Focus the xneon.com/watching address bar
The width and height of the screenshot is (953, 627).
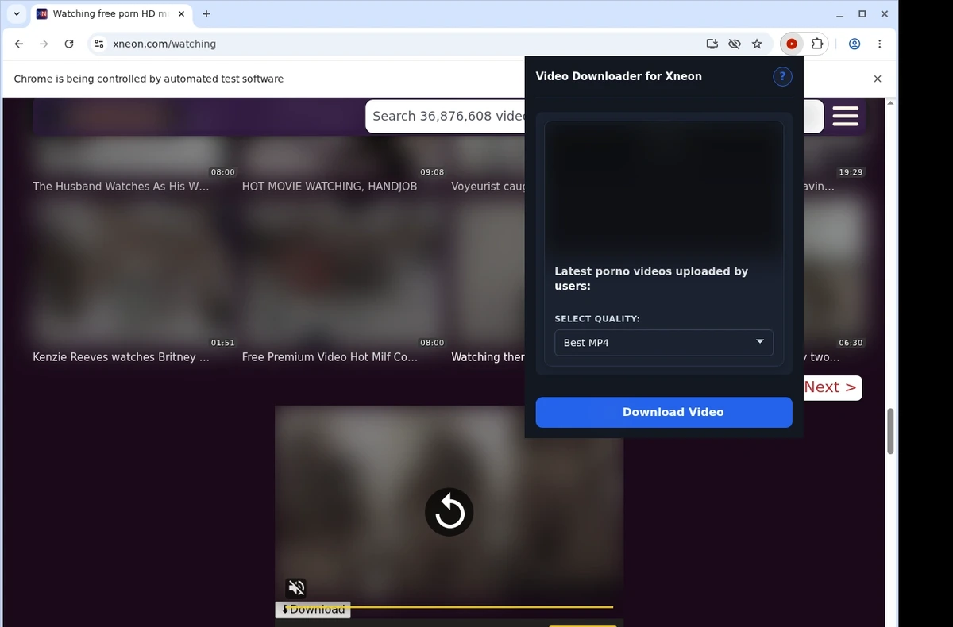tap(397, 44)
